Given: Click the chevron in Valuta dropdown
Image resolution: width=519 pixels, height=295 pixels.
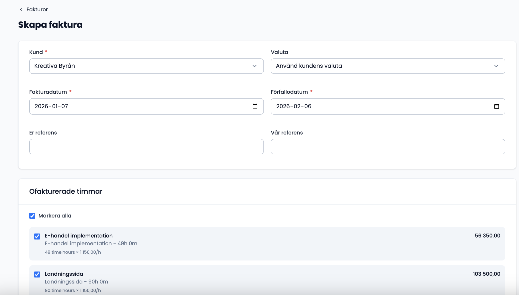Looking at the screenshot, I should point(496,66).
